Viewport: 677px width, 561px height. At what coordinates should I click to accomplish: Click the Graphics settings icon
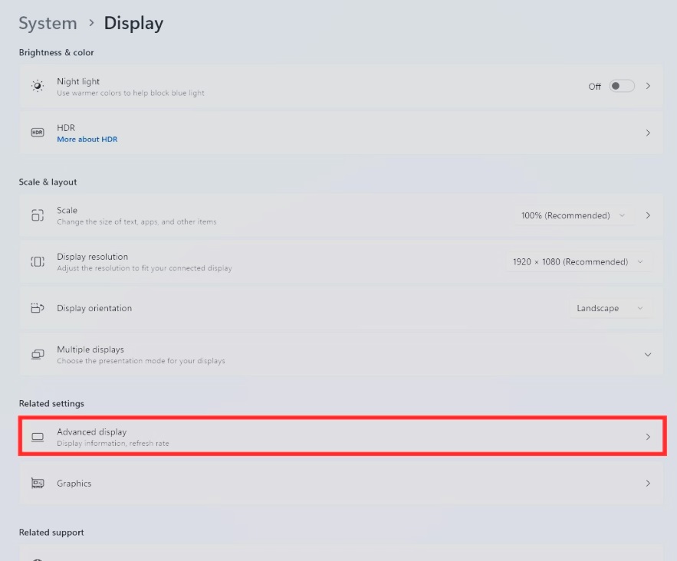(x=36, y=484)
